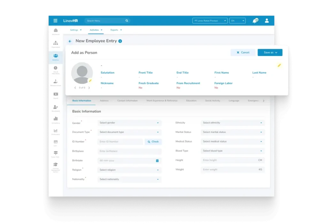
Task: Click the Enter height field
Action: coord(232,160)
